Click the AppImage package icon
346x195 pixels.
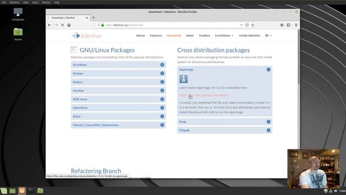pyautogui.click(x=183, y=79)
